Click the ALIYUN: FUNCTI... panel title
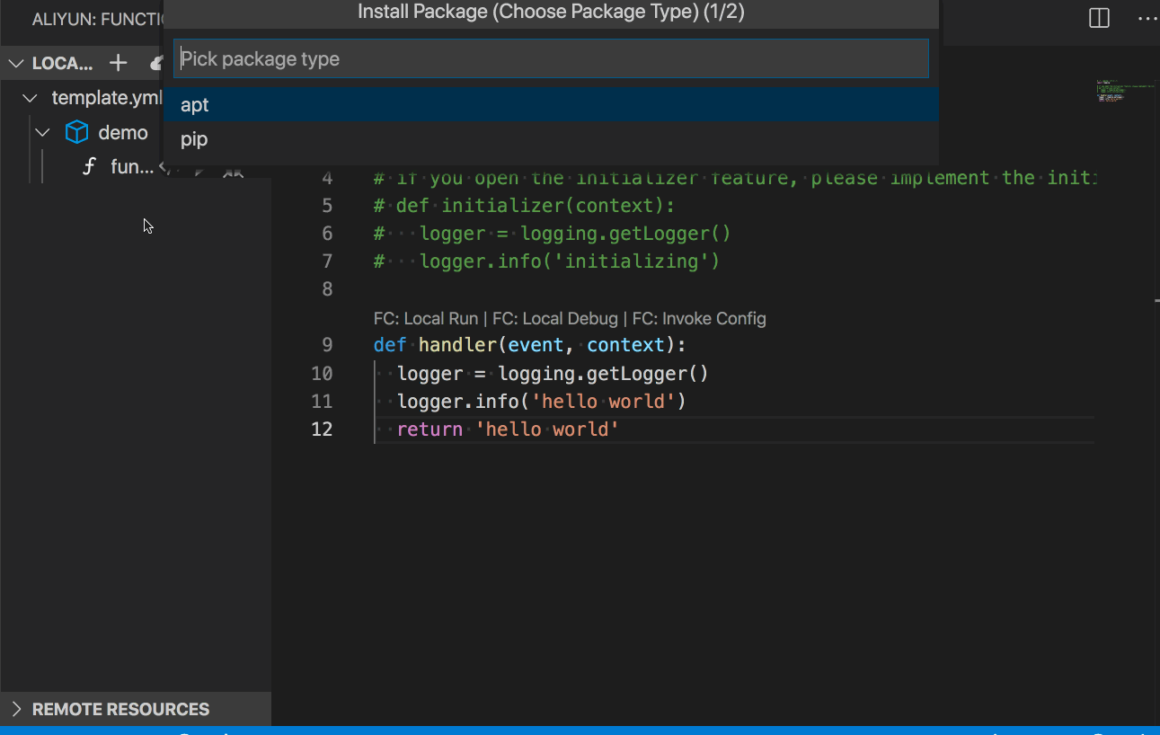 [97, 19]
